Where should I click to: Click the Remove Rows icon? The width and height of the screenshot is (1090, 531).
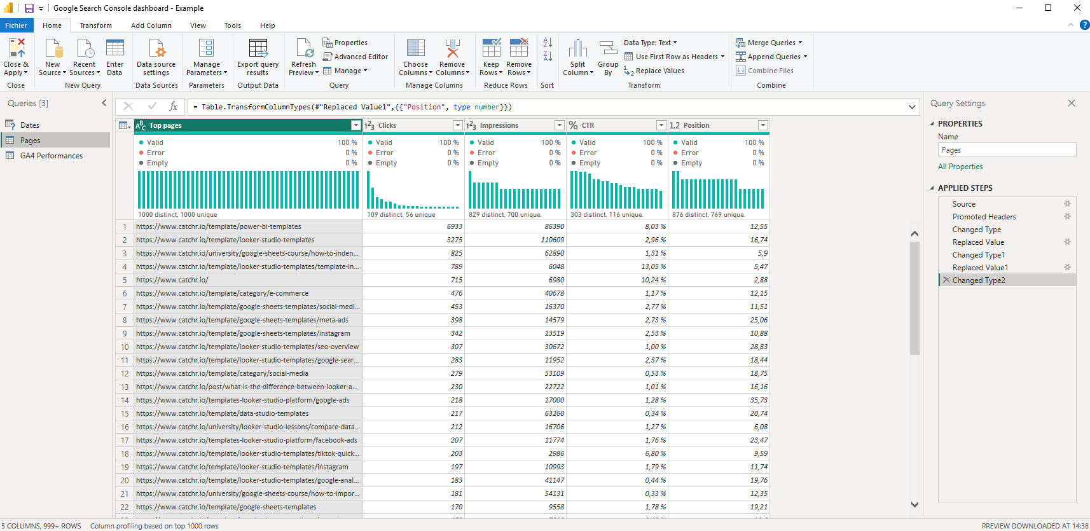519,48
